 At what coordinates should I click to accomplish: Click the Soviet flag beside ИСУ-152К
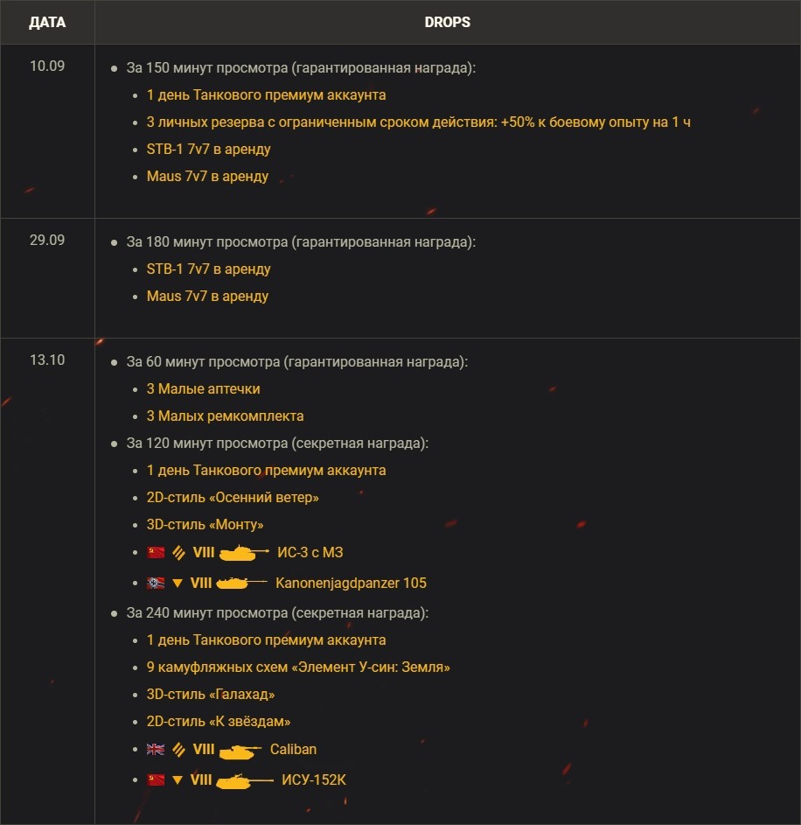[x=156, y=780]
